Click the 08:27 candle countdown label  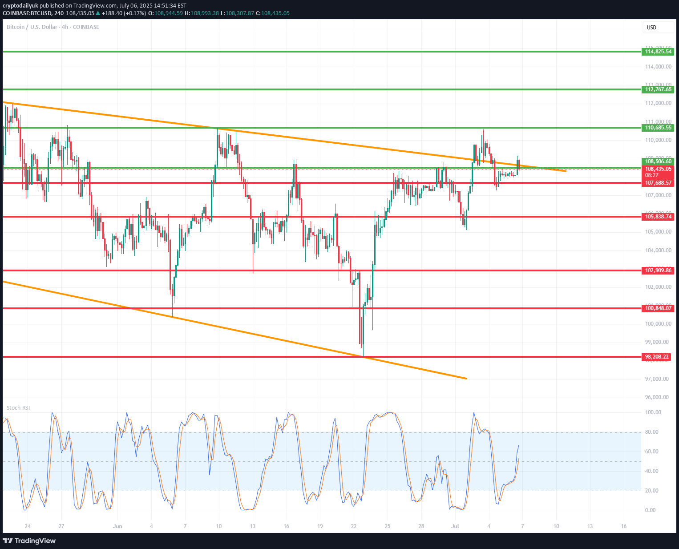point(651,175)
